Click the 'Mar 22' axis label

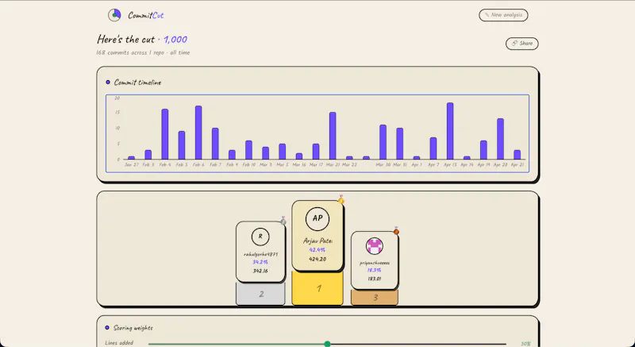[349, 165]
